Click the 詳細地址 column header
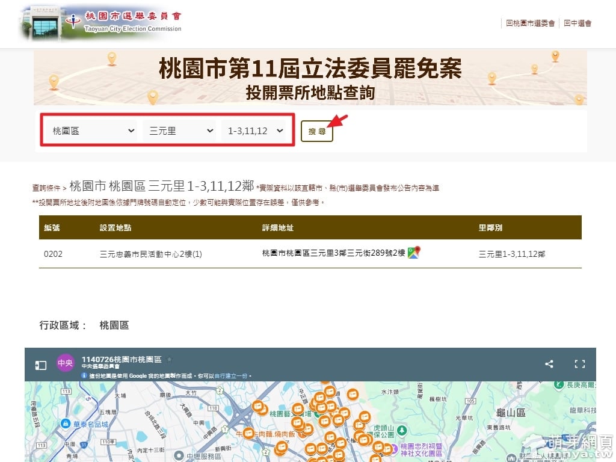616x462 pixels. click(278, 228)
